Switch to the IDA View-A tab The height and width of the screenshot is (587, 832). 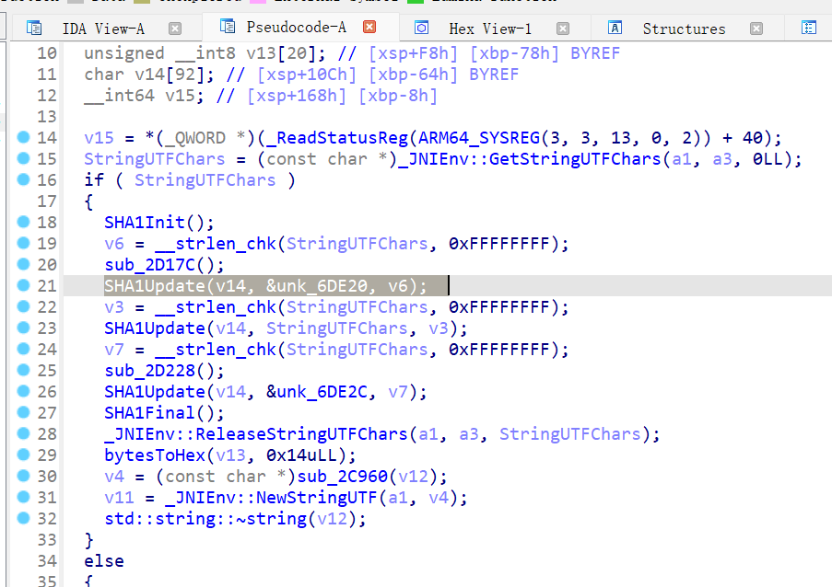click(x=103, y=29)
